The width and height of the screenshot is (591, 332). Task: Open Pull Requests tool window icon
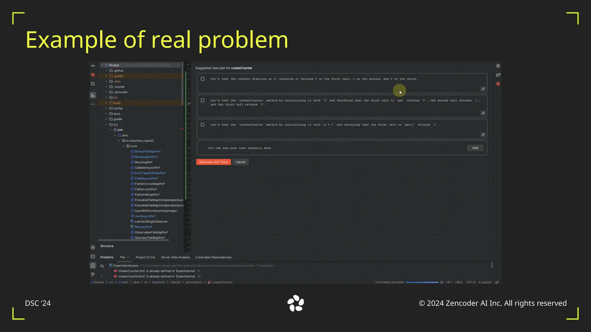coord(93,84)
